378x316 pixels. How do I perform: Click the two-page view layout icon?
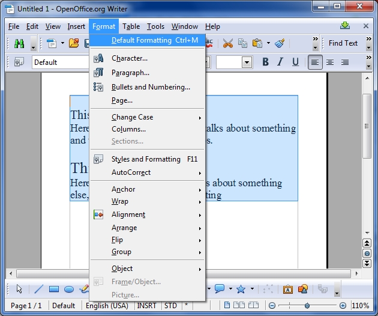point(239,305)
